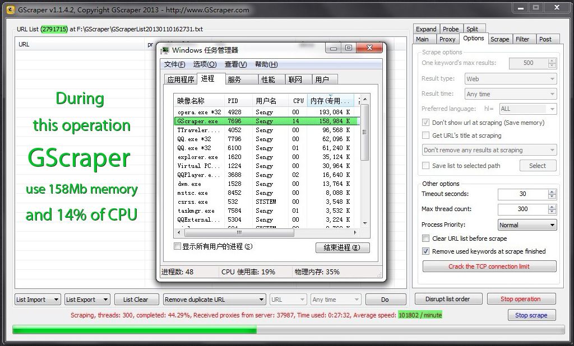Screen dimensions: 574x346
Task: Click the URL column header in GScraper list
Action: (80, 44)
